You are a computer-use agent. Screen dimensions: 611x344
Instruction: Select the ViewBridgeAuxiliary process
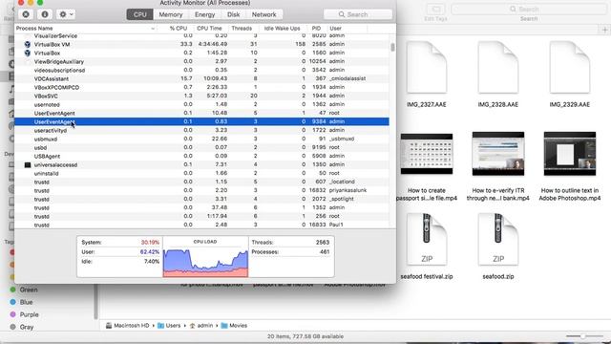tap(201, 61)
